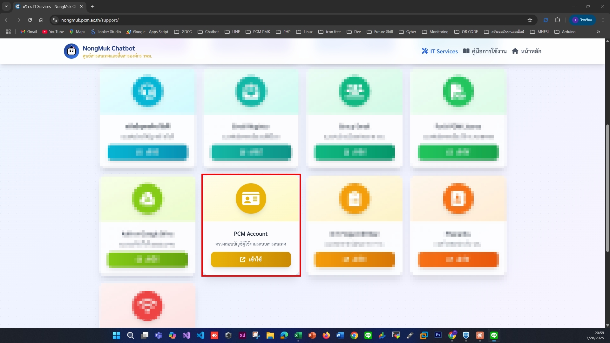Go to browser home page icon
The width and height of the screenshot is (610, 343).
pyautogui.click(x=41, y=20)
